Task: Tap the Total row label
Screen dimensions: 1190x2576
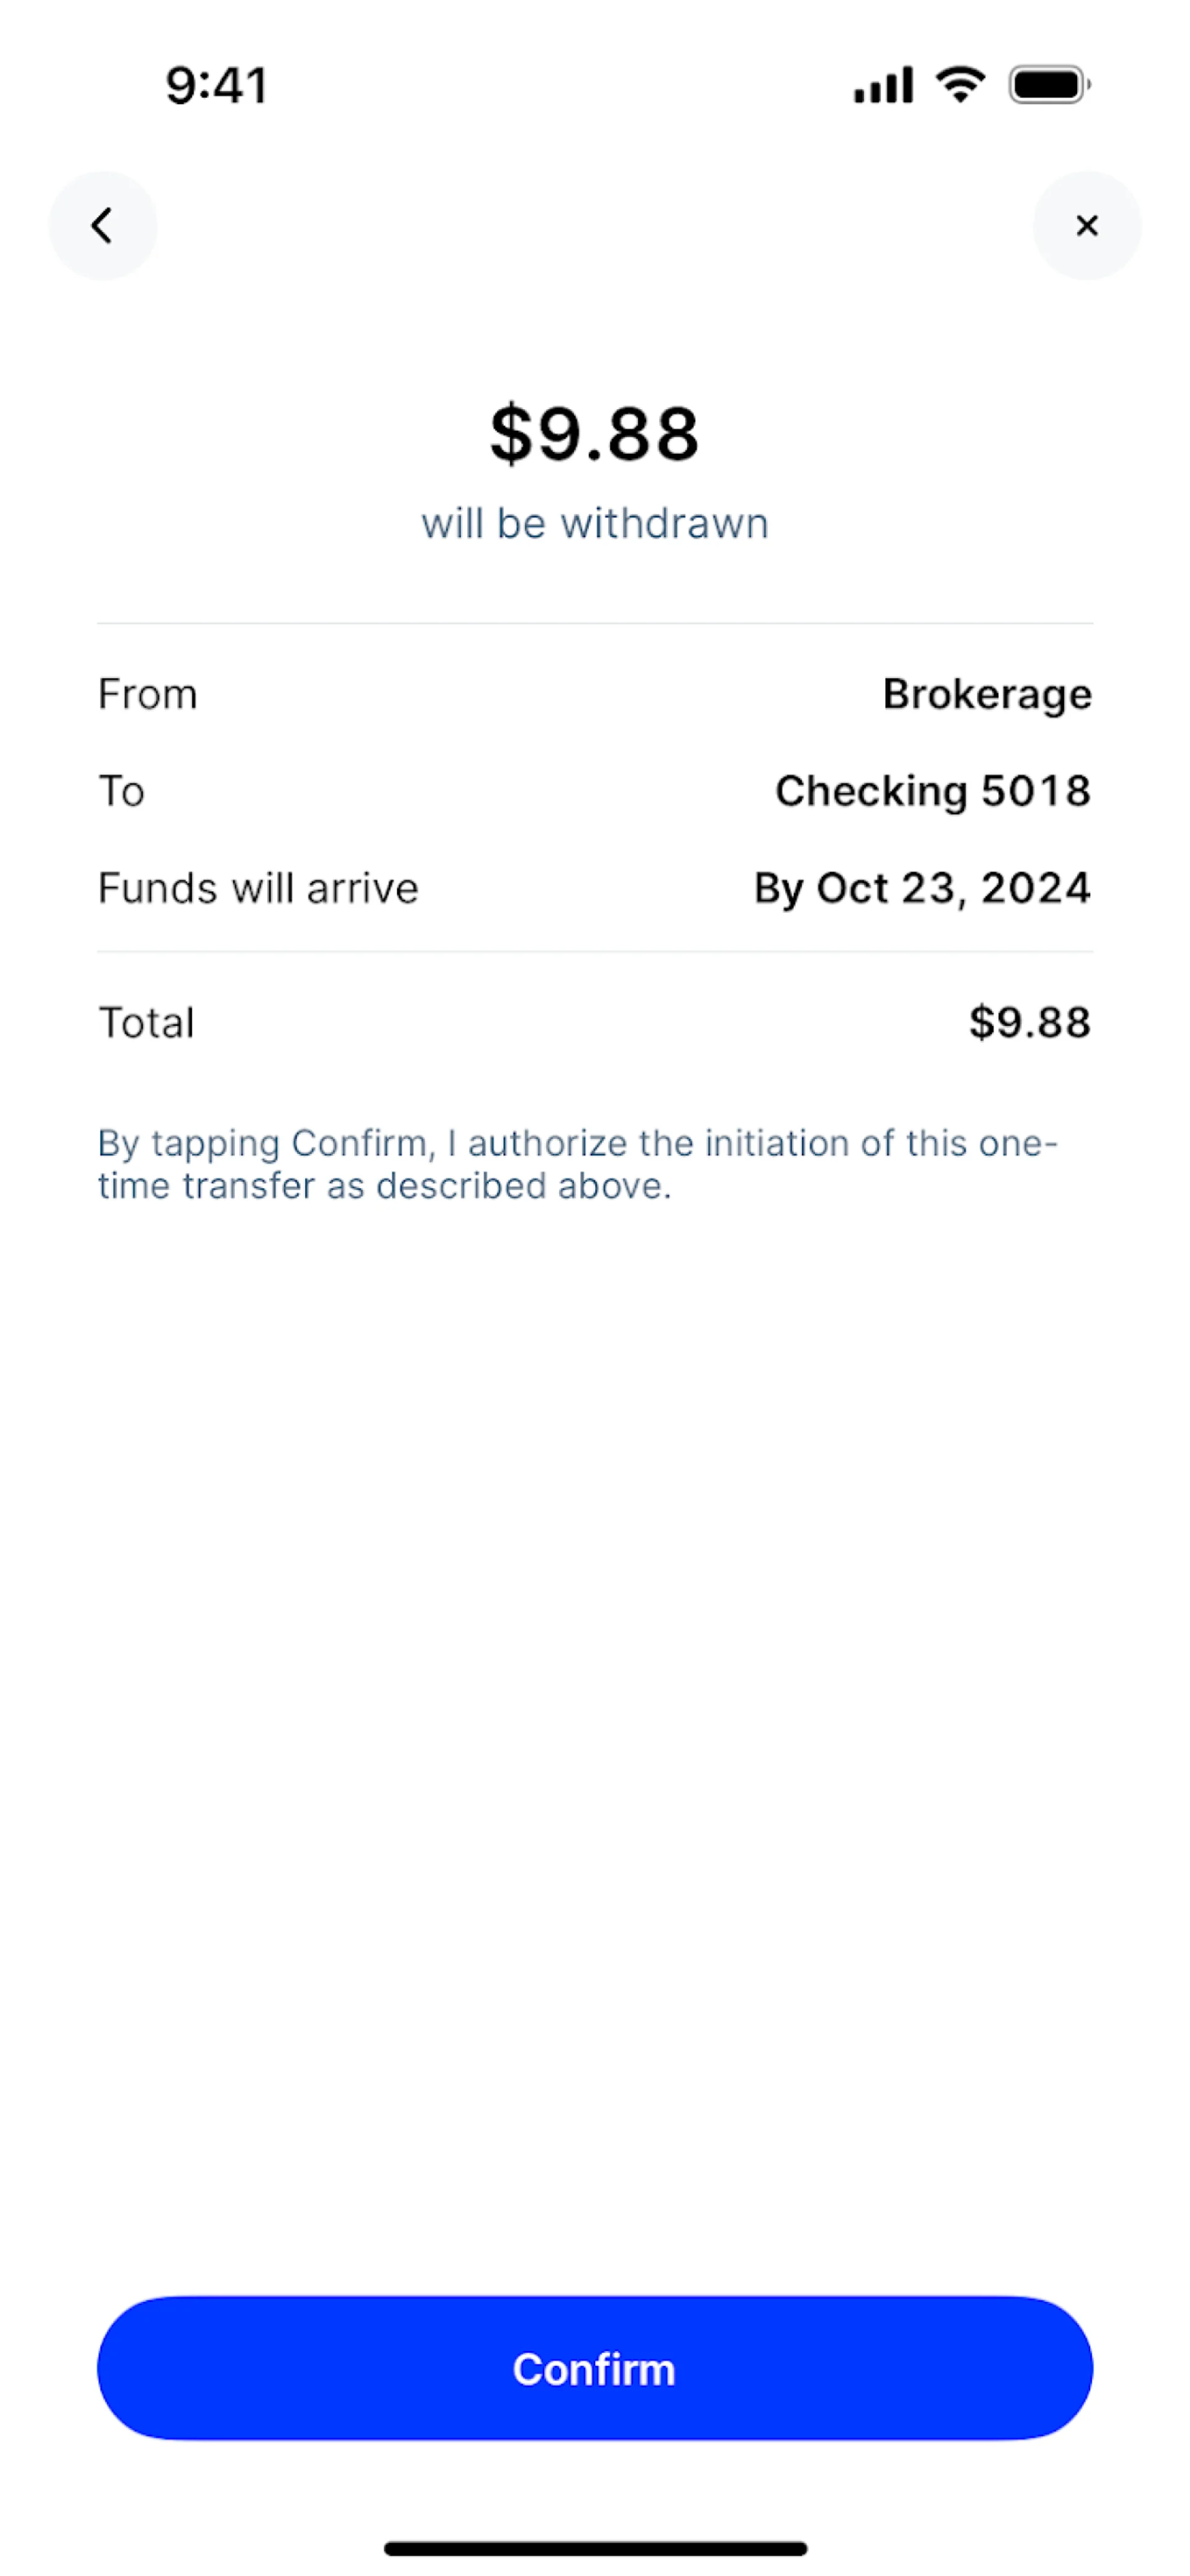Action: [x=146, y=1022]
